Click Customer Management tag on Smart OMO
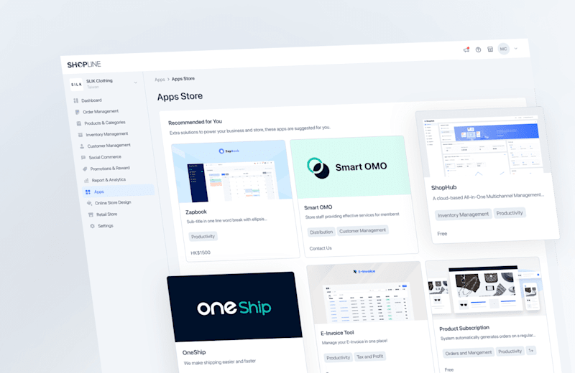The width and height of the screenshot is (575, 373). point(362,230)
